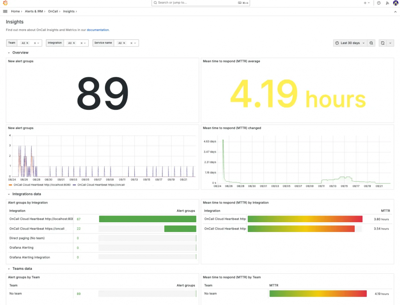Remove the All tag in the Team filter
Image resolution: width=400 pixels, height=305 pixels.
pos(27,43)
